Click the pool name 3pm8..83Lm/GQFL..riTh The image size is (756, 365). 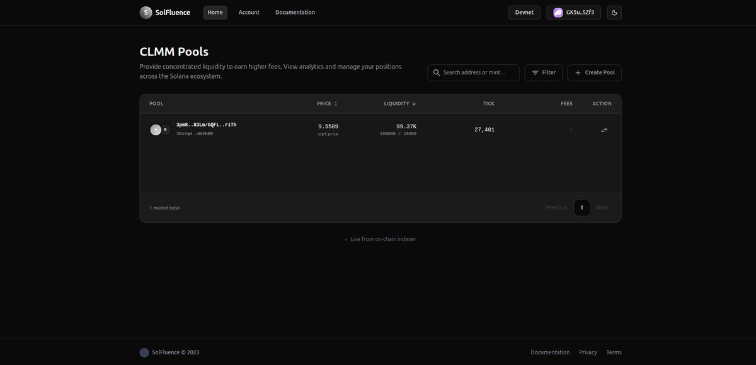coord(206,125)
